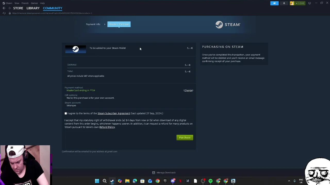
Task: Open the ENG UK language switcher
Action: 301,181
